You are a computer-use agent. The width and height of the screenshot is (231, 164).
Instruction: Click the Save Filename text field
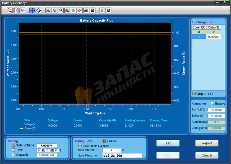[122, 155]
